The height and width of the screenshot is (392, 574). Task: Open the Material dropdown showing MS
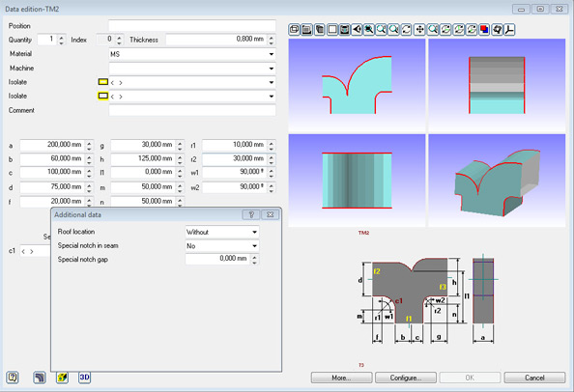click(x=192, y=54)
